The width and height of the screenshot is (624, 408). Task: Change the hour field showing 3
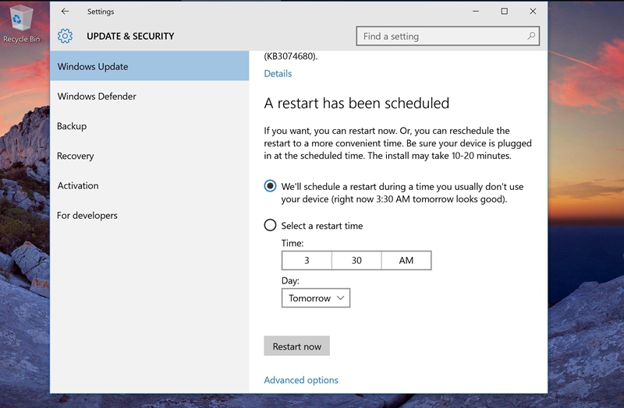pyautogui.click(x=307, y=261)
